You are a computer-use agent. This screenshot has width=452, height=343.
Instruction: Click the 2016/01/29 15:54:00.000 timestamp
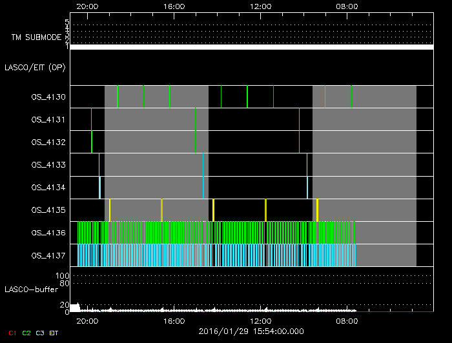click(251, 331)
